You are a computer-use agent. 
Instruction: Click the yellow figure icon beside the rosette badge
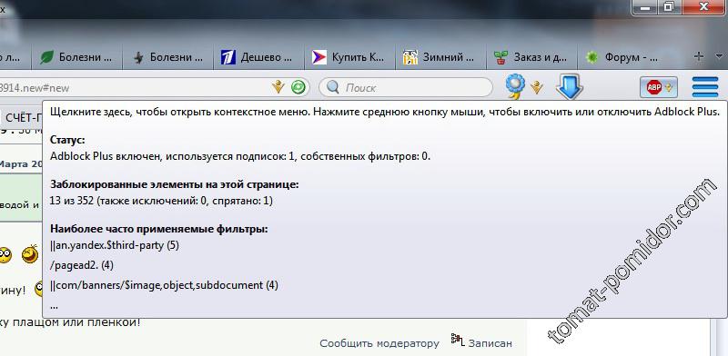pyautogui.click(x=537, y=87)
